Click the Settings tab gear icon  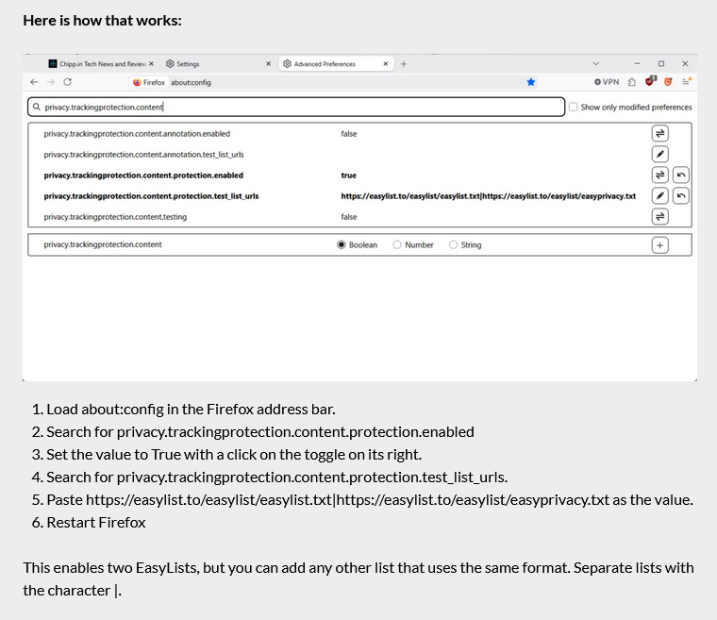point(170,63)
